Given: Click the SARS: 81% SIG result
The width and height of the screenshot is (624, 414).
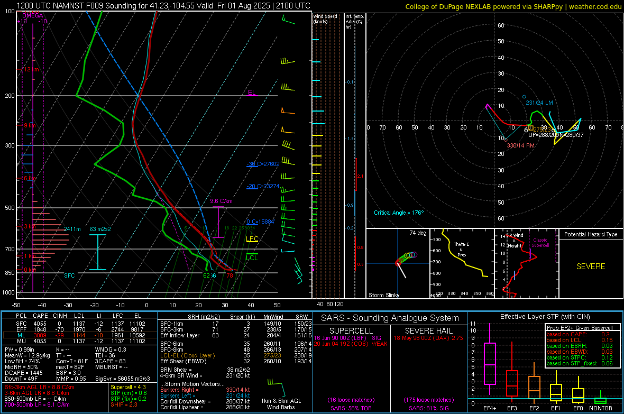Looking at the screenshot, I should 428,408.
